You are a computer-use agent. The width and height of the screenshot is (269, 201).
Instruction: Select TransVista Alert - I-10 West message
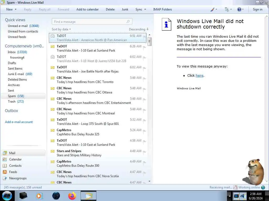click(98, 59)
